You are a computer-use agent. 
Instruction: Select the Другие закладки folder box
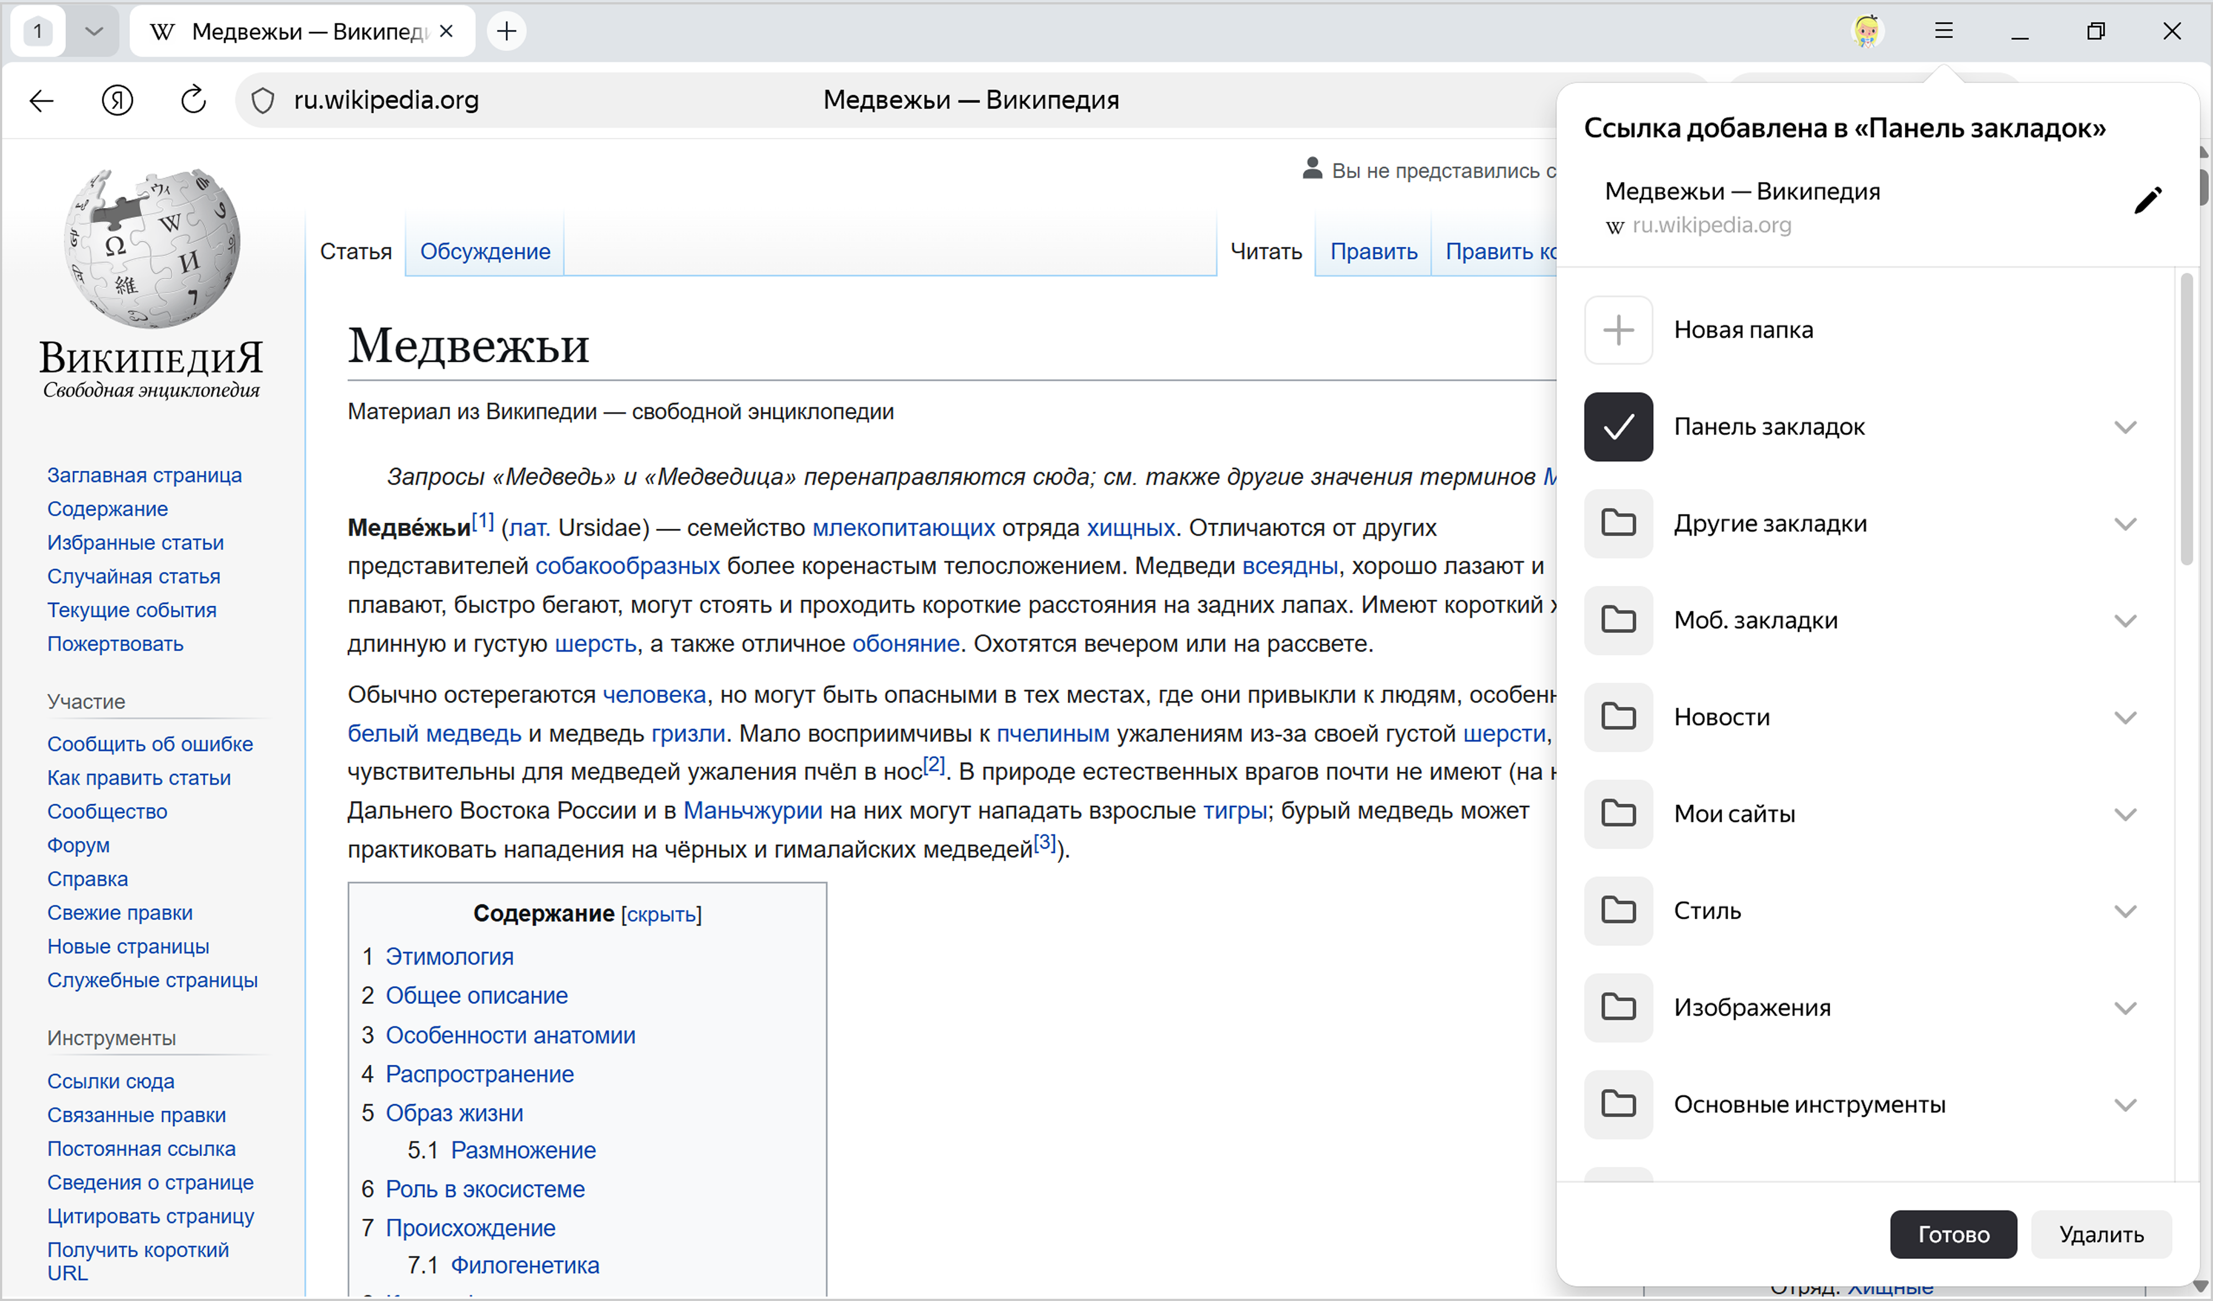pyautogui.click(x=1618, y=523)
